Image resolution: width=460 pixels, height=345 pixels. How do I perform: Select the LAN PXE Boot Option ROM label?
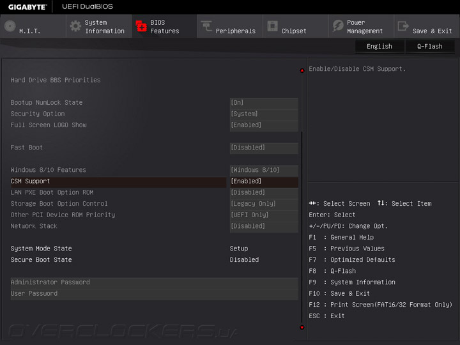(52, 192)
